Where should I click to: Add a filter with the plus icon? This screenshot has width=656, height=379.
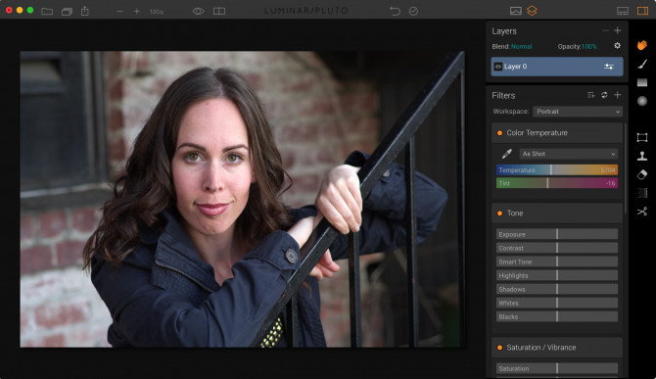618,95
